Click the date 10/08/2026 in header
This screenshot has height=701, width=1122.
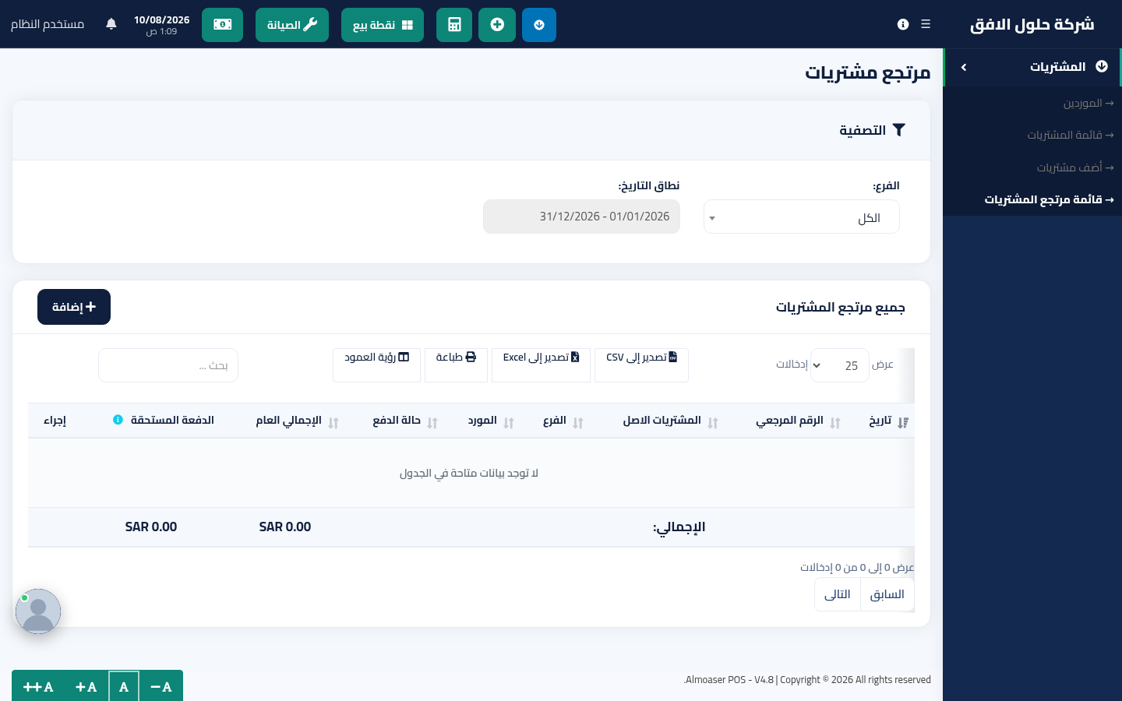click(161, 19)
